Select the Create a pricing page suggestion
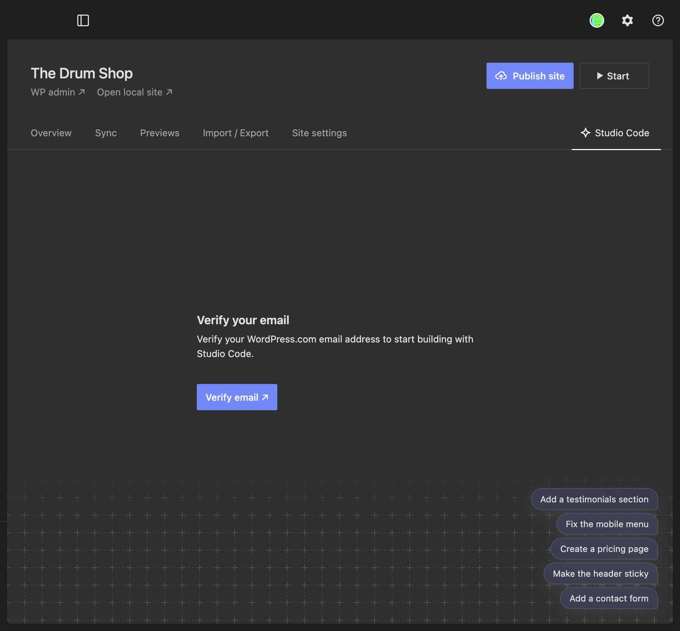Viewport: 680px width, 631px height. pyautogui.click(x=604, y=549)
